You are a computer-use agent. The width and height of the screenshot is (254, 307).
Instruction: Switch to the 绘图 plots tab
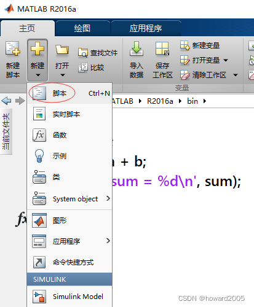coord(82,28)
